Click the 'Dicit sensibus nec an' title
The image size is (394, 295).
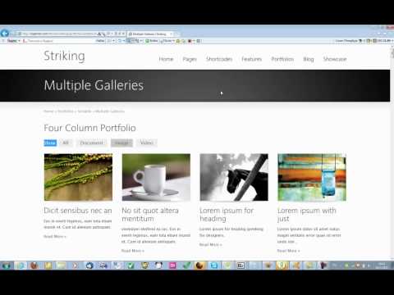pos(78,211)
